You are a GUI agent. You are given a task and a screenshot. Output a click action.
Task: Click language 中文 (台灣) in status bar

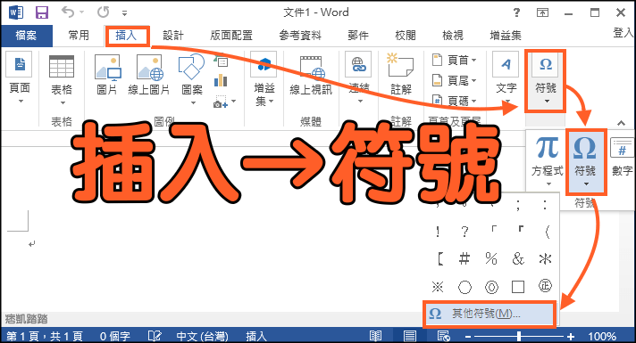[x=202, y=336]
